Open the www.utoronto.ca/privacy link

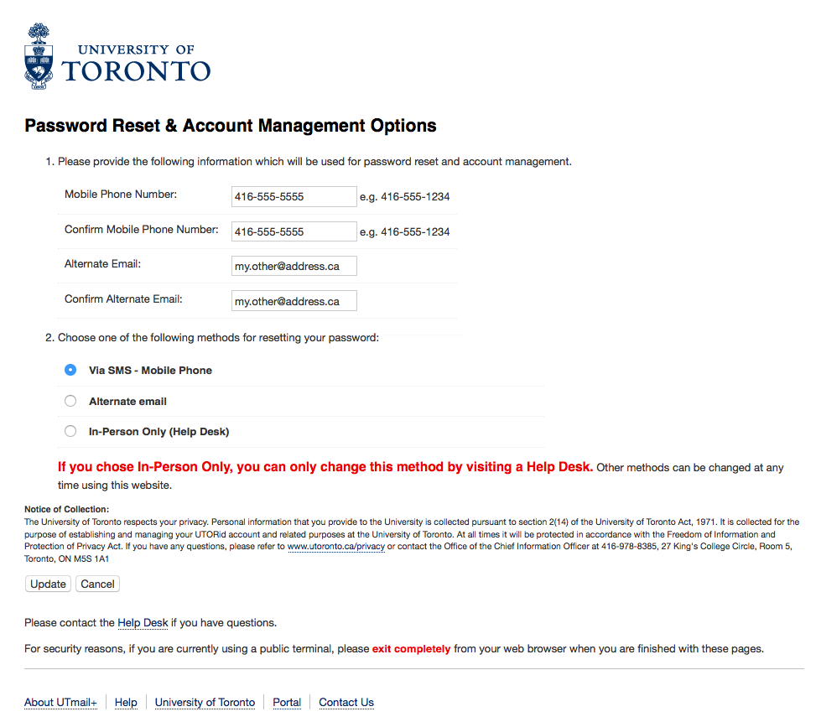[335, 546]
